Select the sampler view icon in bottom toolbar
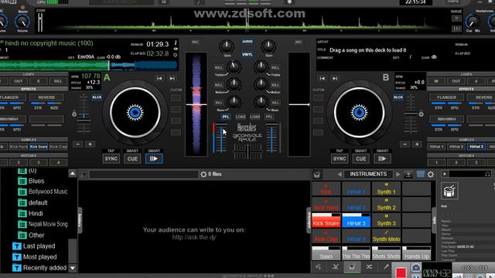495x278 pixels. pyautogui.click(x=352, y=267)
